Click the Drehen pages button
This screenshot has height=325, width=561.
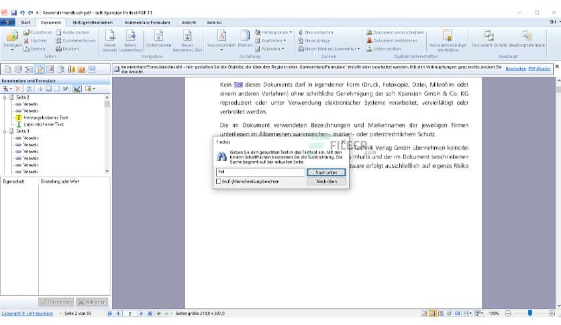[x=34, y=48]
